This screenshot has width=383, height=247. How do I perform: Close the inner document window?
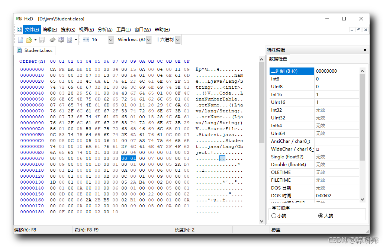(x=366, y=30)
